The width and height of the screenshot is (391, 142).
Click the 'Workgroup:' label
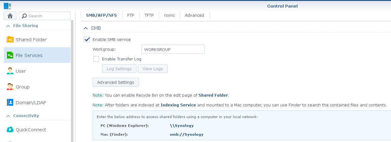click(x=104, y=49)
